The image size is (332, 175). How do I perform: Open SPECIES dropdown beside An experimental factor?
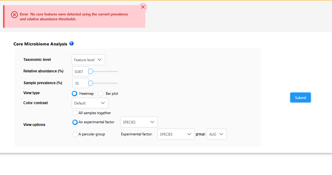139,122
